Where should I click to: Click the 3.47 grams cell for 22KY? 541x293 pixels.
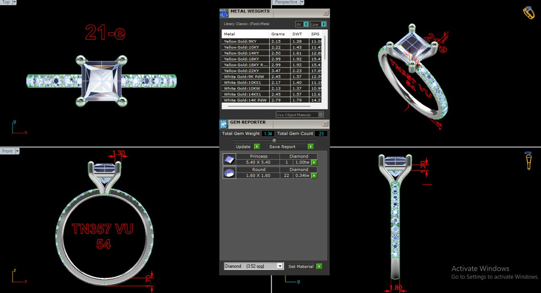(279, 71)
